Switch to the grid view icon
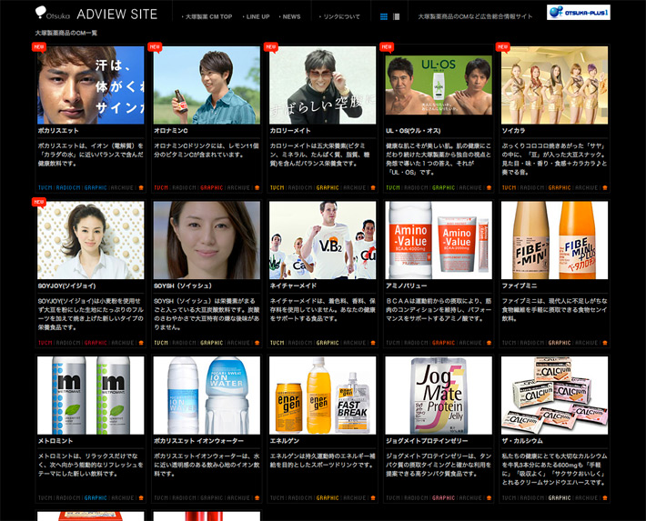This screenshot has height=521, width=646. click(384, 16)
